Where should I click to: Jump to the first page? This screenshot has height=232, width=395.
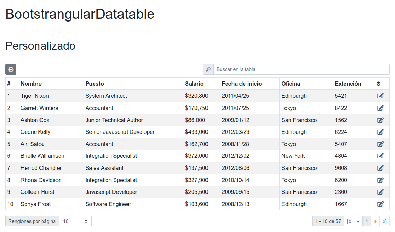349,221
